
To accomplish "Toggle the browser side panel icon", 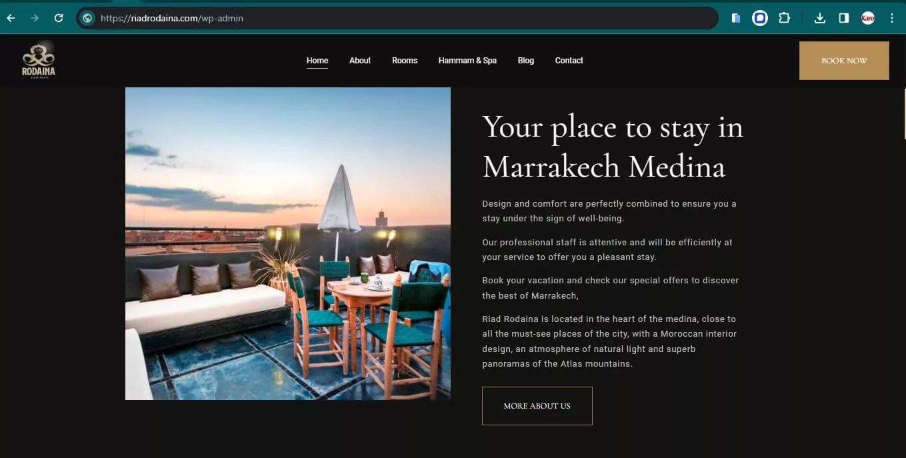I will 844,18.
